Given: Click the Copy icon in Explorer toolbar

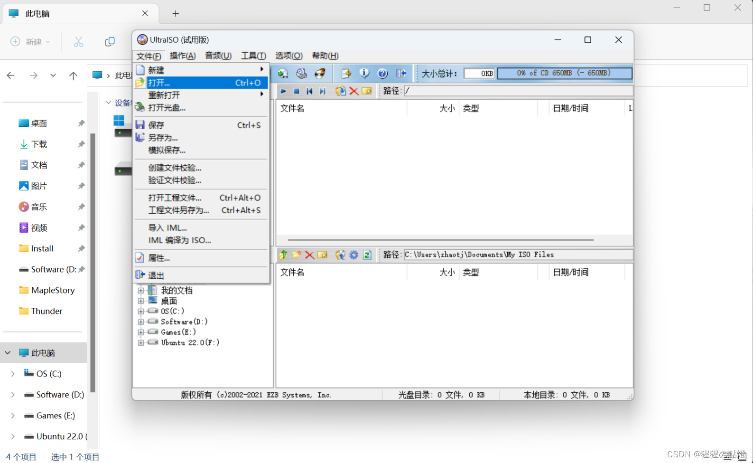Looking at the screenshot, I should [110, 42].
